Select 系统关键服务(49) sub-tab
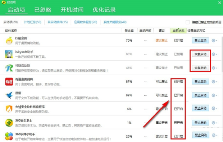The height and width of the screenshot is (142, 223). tap(115, 22)
